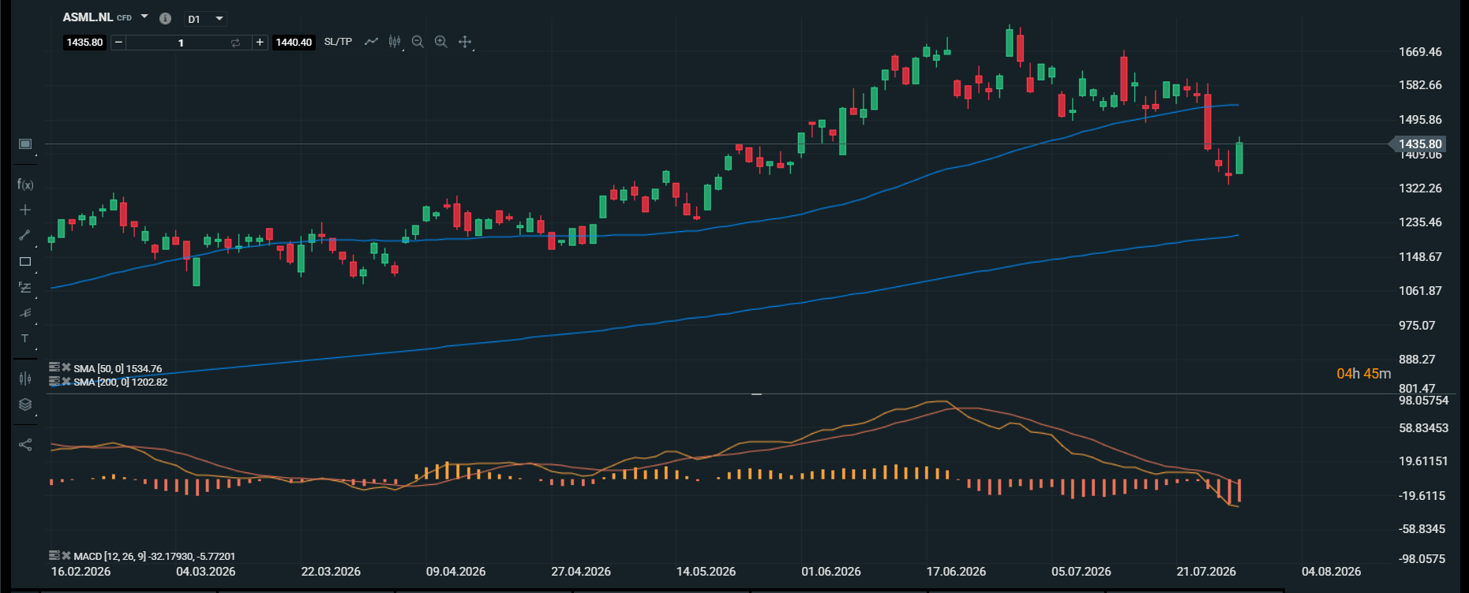Select the crosshair cursor tool

click(x=465, y=42)
